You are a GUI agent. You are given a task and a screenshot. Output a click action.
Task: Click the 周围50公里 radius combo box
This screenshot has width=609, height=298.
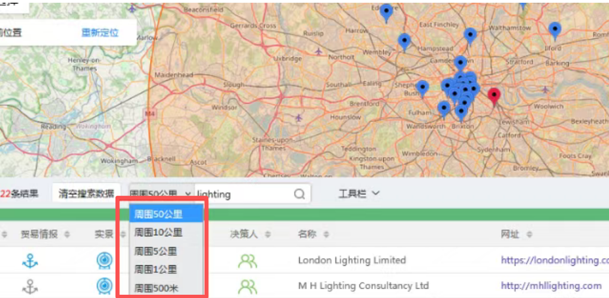click(x=160, y=194)
